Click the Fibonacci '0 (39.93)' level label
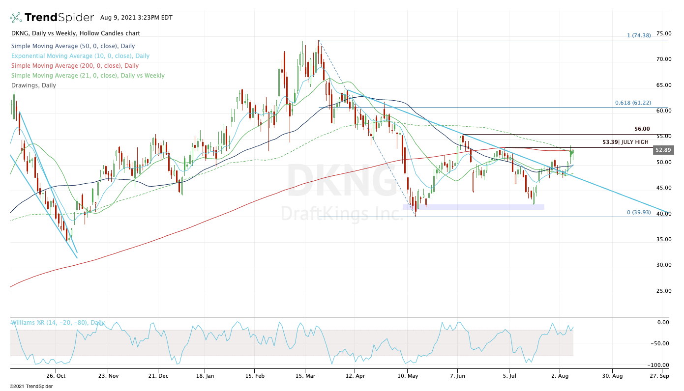 (x=639, y=212)
